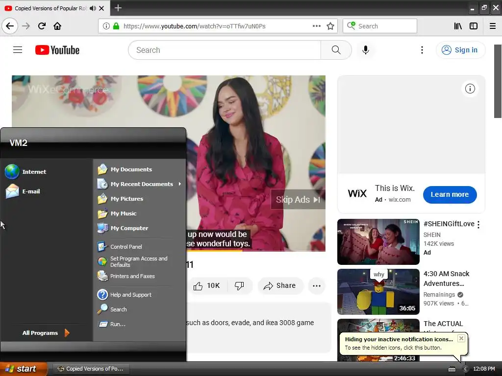
Task: Share the video
Action: [x=280, y=285]
